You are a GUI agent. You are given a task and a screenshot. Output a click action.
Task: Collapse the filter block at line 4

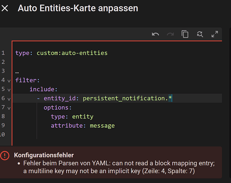pos(9,81)
